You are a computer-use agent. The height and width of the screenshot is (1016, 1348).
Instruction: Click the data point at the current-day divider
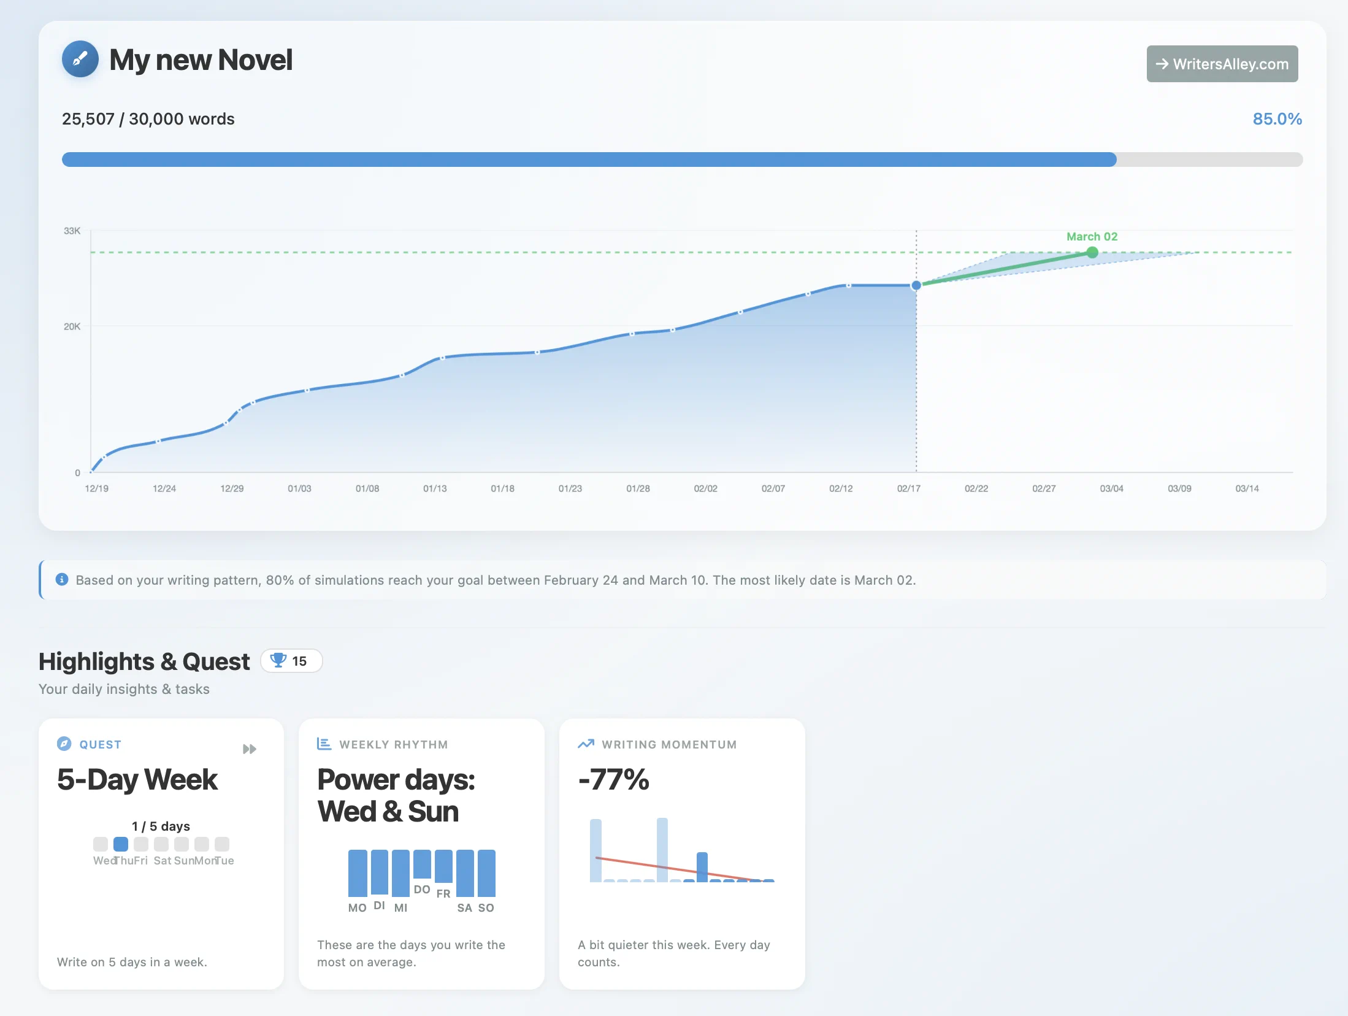[916, 284]
